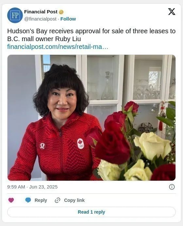The height and width of the screenshot is (226, 183).
Task: Open the Twitter info circle icon
Action: click(172, 187)
